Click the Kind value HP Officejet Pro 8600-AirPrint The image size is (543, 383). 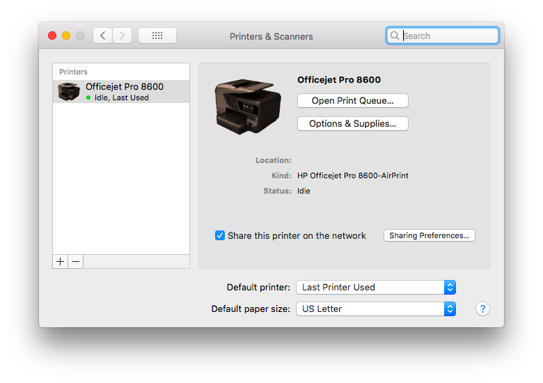click(352, 175)
